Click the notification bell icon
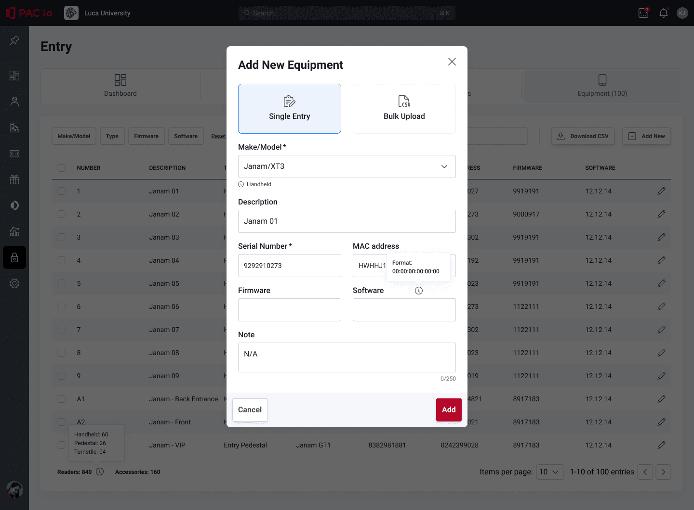Image resolution: width=694 pixels, height=510 pixels. pyautogui.click(x=664, y=13)
